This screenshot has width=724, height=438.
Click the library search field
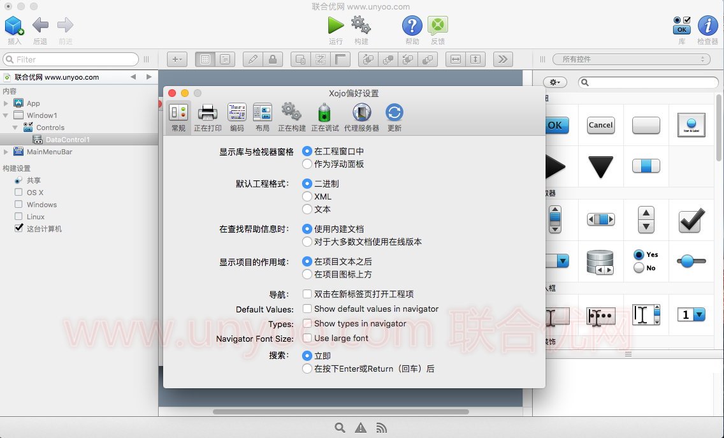coord(648,82)
